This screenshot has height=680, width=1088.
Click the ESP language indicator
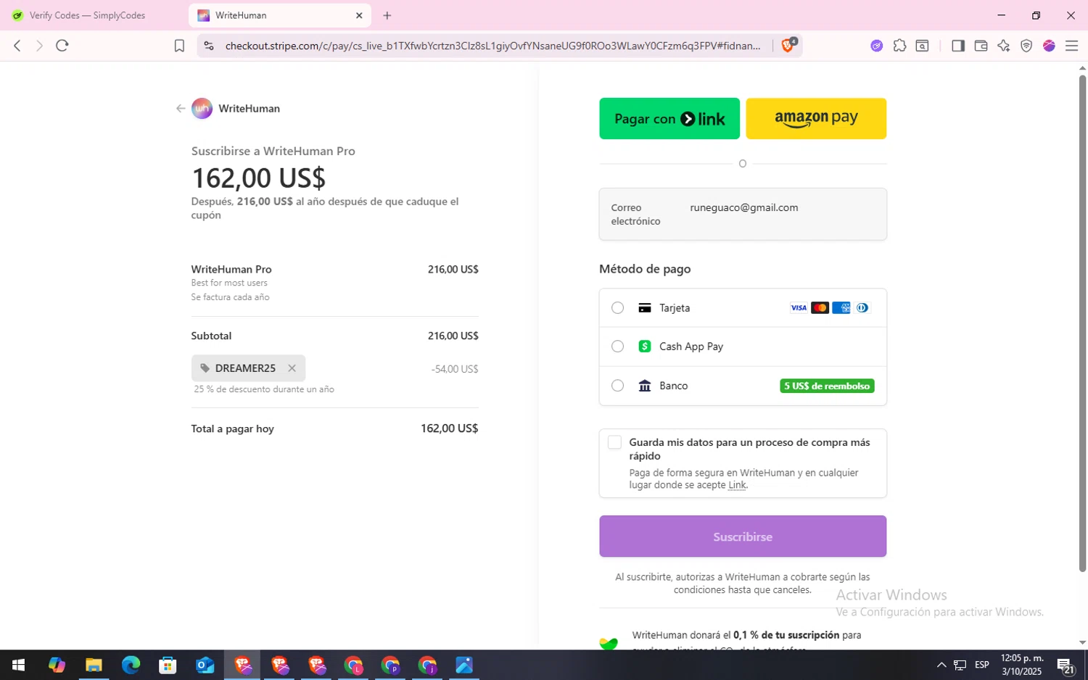pyautogui.click(x=981, y=665)
